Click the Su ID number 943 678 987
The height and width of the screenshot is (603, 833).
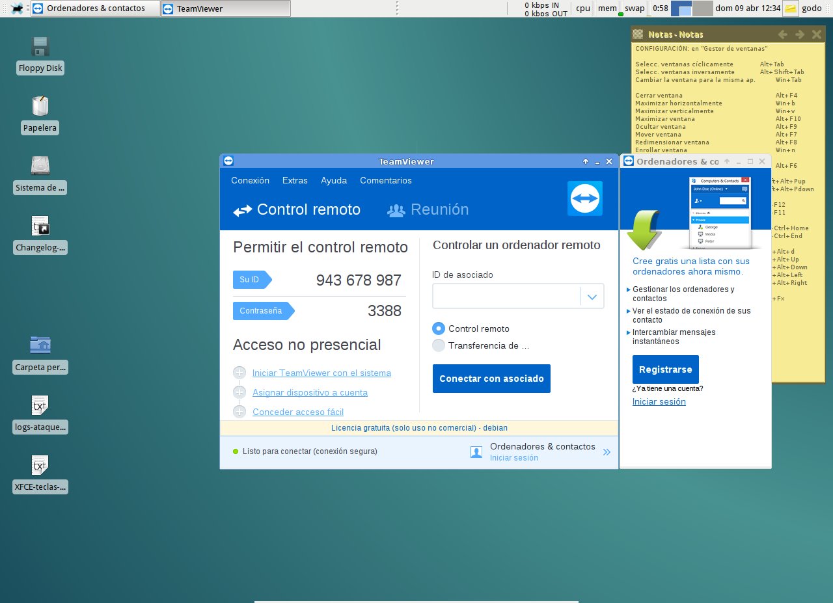(359, 280)
